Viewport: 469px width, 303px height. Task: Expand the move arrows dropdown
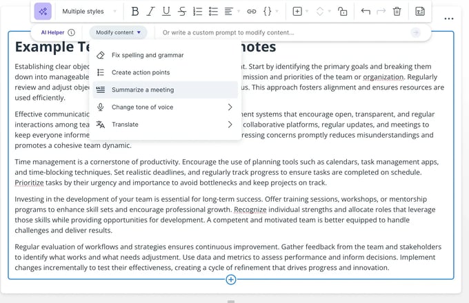point(330,11)
